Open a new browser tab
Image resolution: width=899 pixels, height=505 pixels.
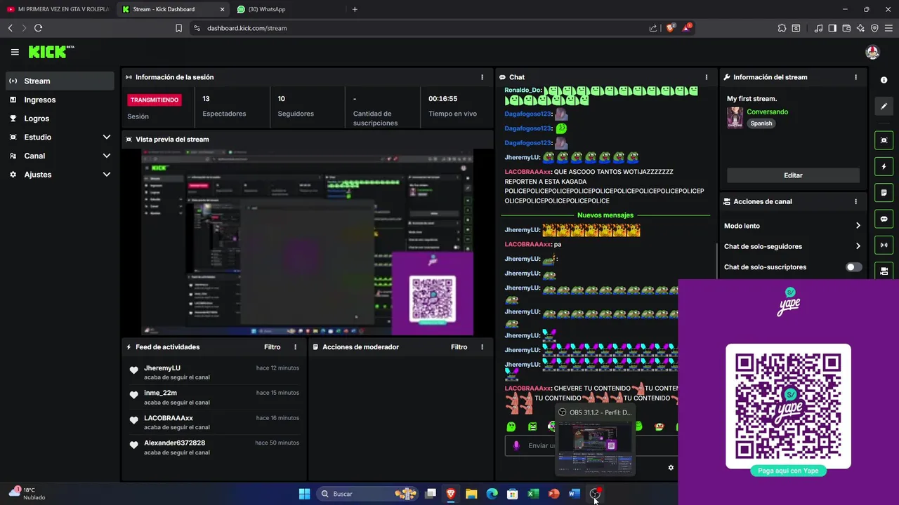355,9
